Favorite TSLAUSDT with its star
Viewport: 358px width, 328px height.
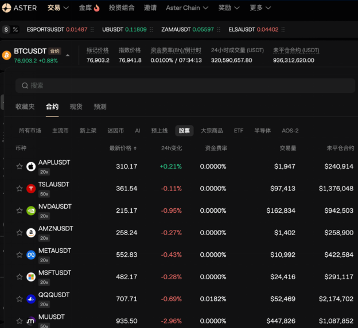point(20,189)
